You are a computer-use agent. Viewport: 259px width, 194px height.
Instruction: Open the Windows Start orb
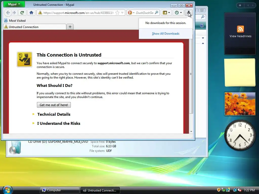click(x=7, y=190)
